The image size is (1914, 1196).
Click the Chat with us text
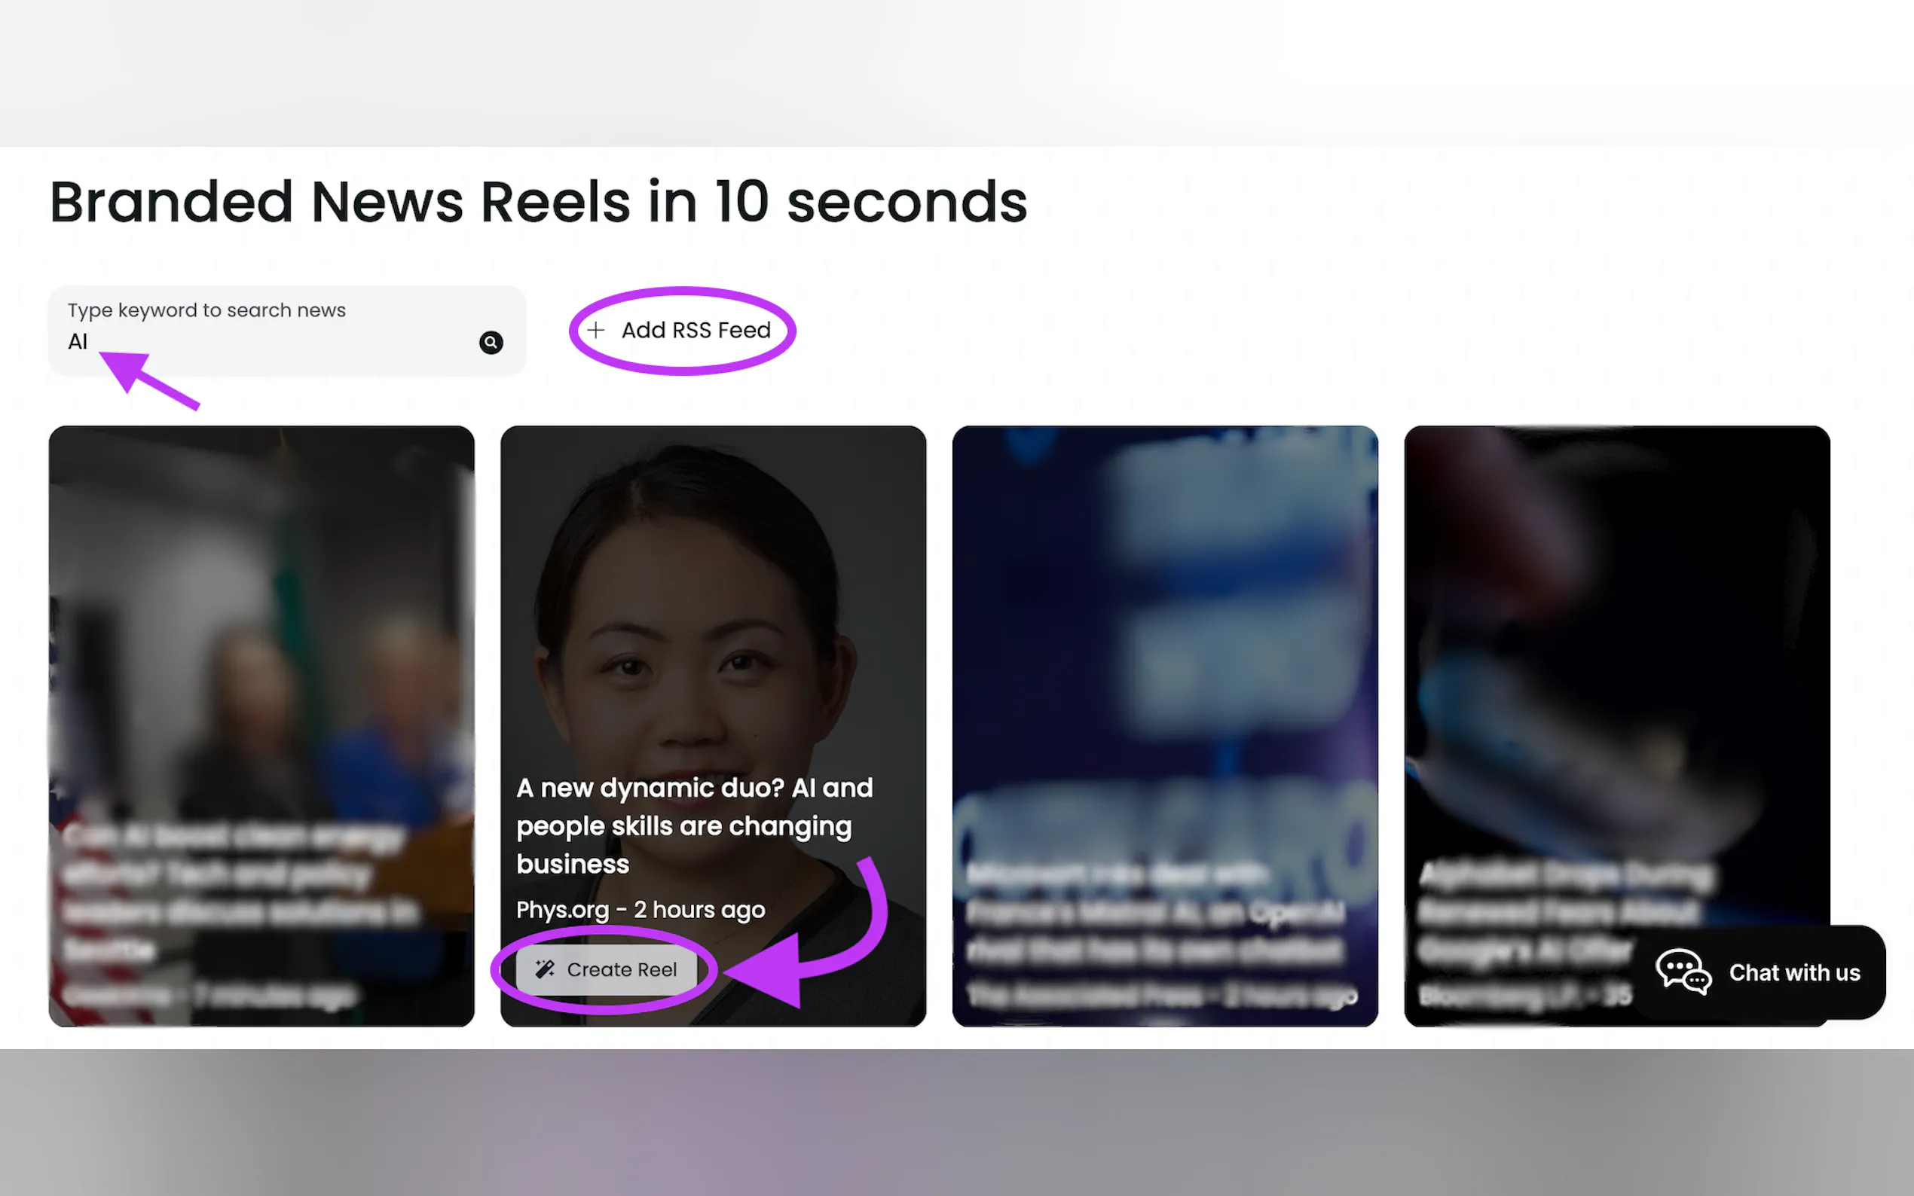pyautogui.click(x=1793, y=972)
